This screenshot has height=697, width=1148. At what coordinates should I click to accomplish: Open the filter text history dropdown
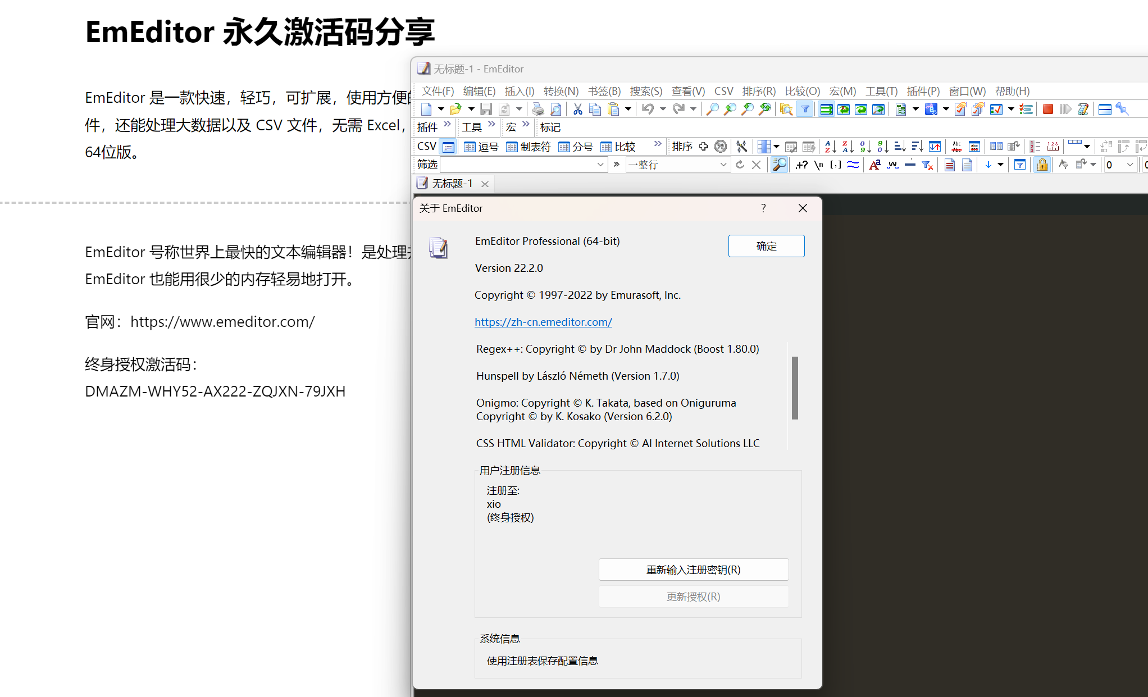[600, 165]
